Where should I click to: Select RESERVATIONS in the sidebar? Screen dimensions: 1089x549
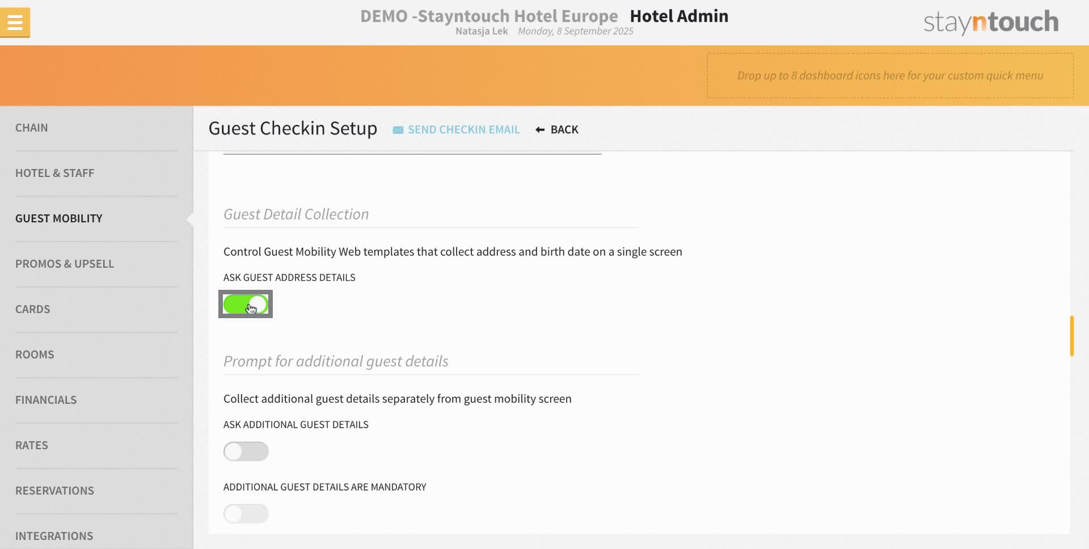54,491
